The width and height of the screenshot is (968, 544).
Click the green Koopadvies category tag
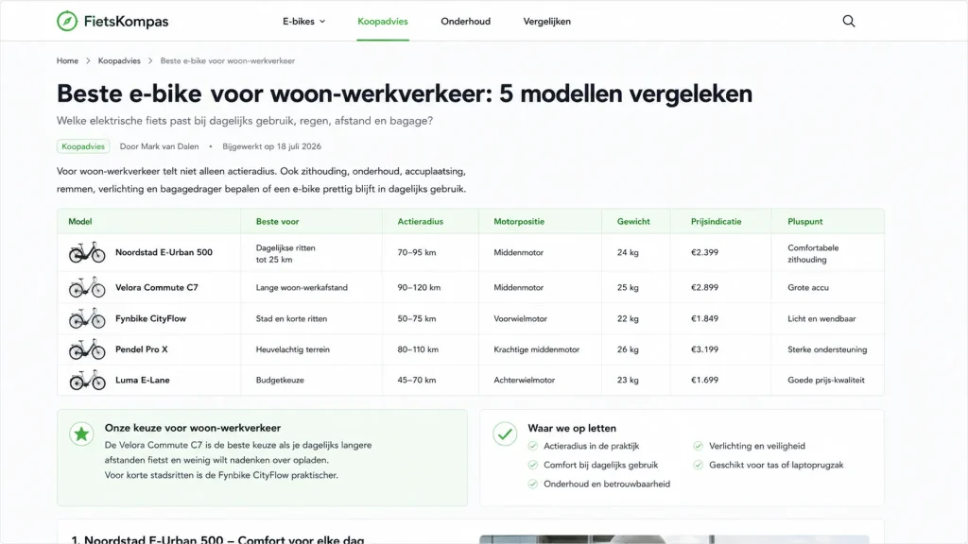point(83,146)
